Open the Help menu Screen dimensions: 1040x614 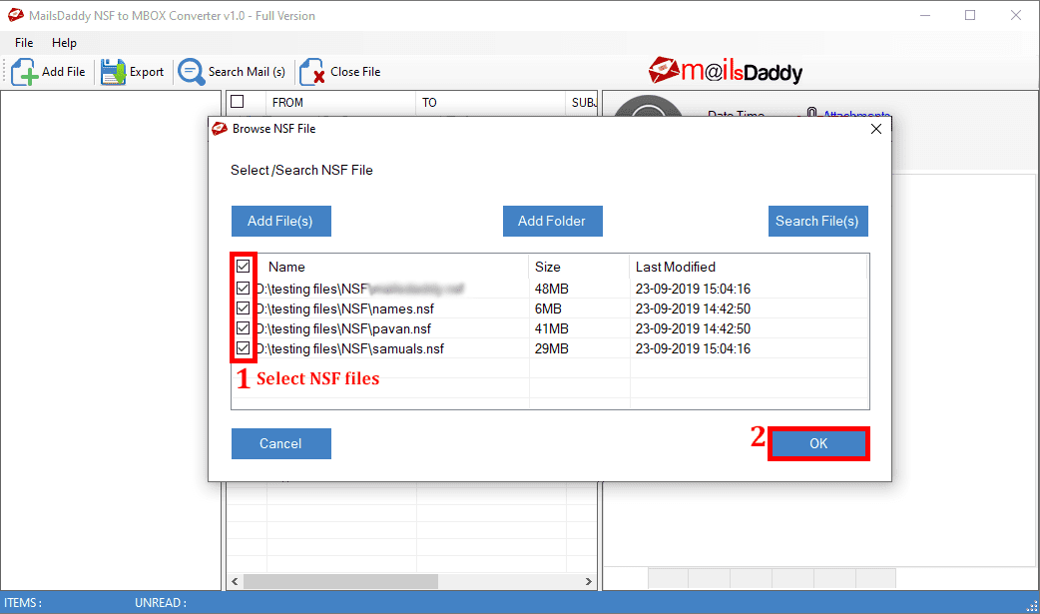tap(64, 43)
